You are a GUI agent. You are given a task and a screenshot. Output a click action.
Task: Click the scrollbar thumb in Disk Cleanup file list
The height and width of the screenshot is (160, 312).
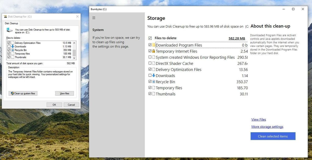click(74, 53)
